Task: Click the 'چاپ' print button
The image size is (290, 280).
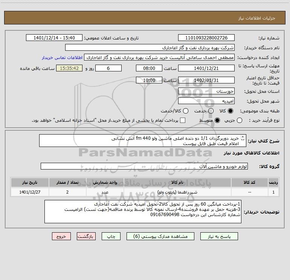Action: [x=111, y=236]
